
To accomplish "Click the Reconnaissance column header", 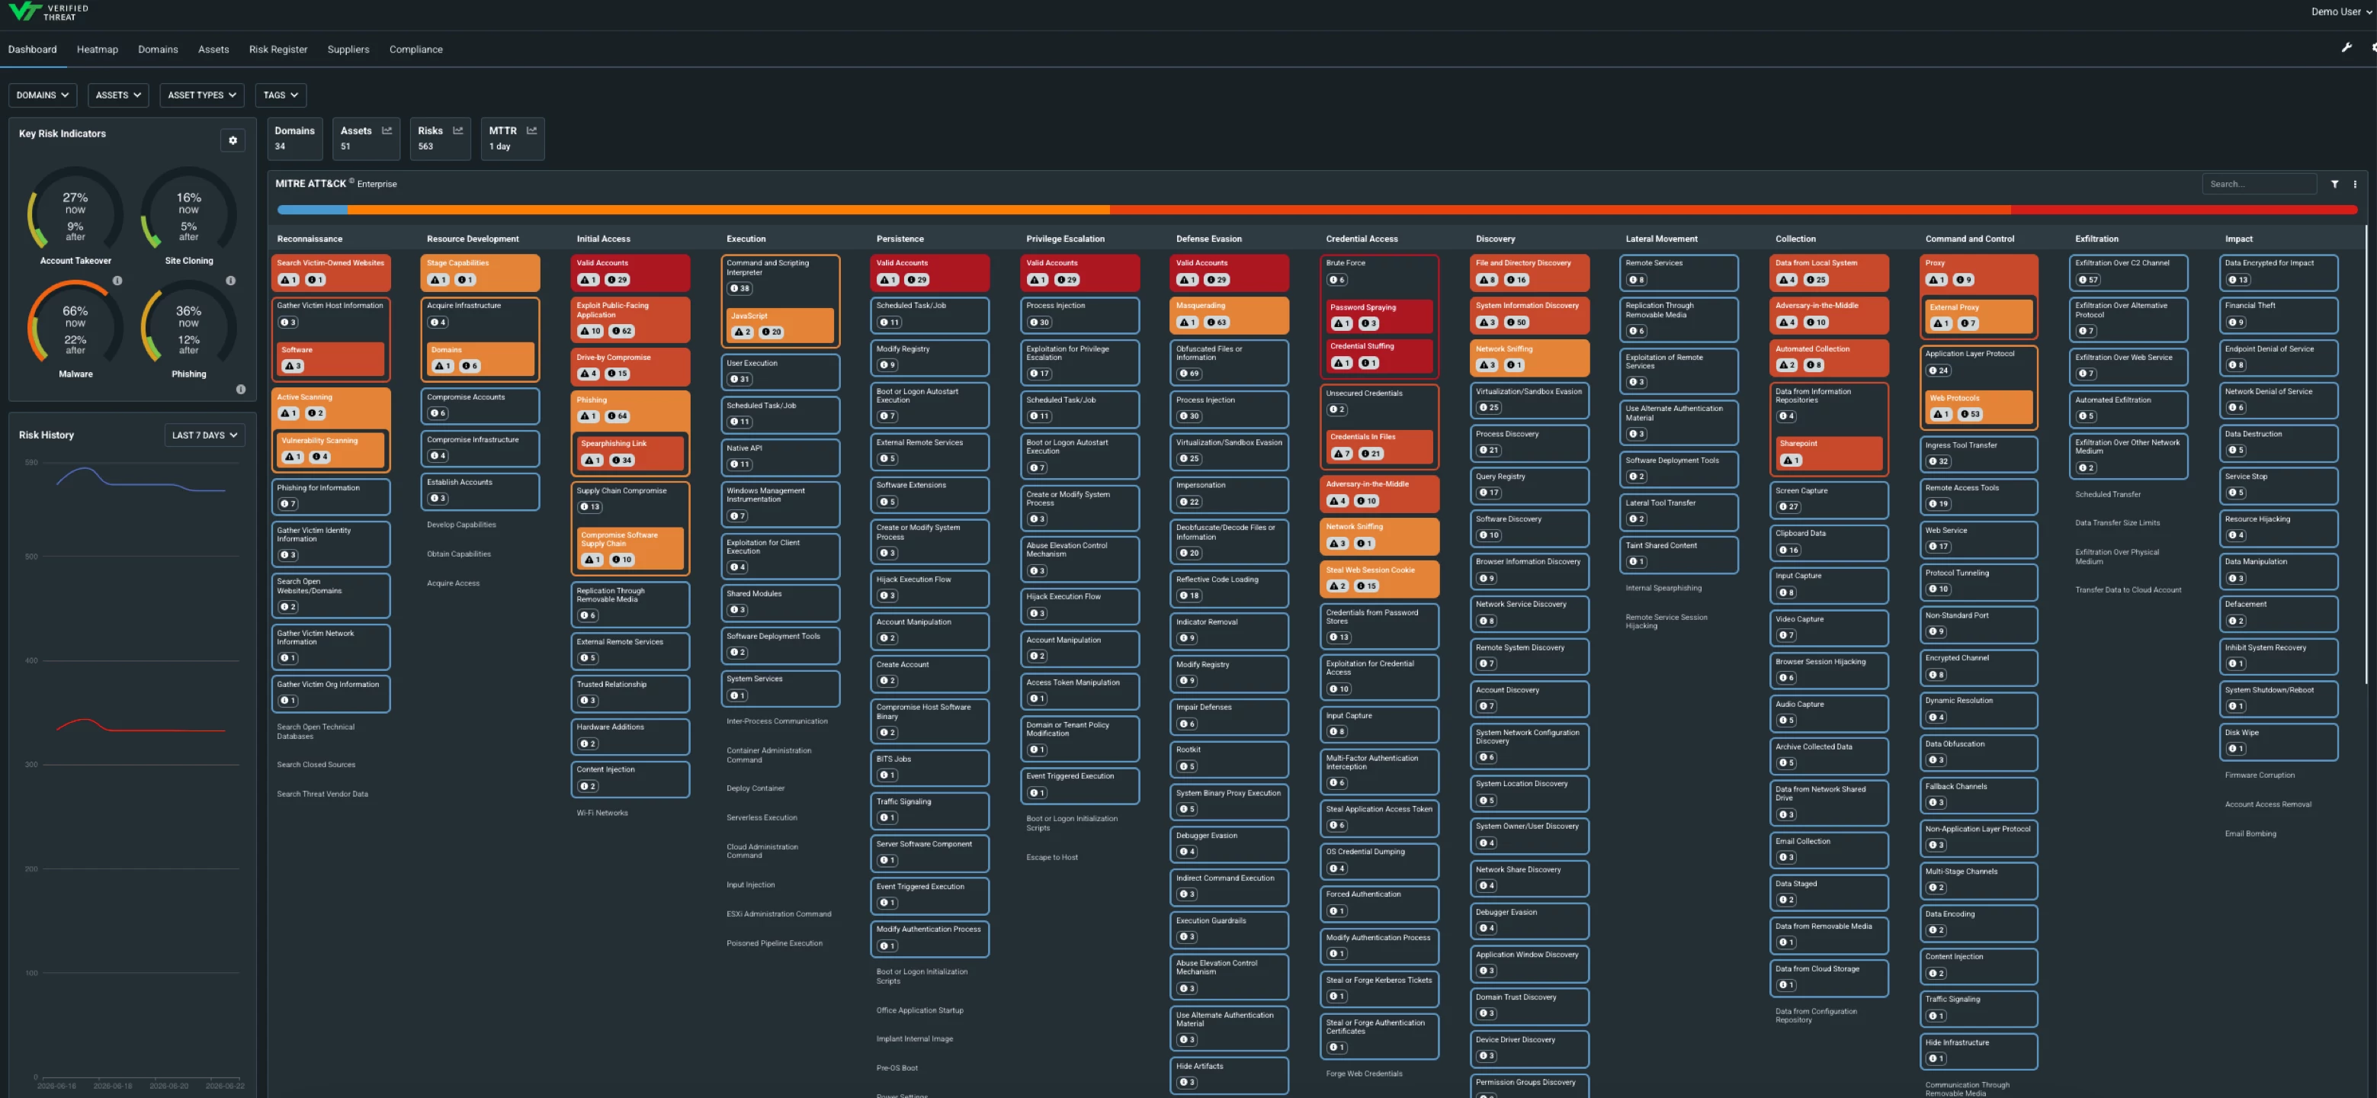I will click(x=309, y=239).
